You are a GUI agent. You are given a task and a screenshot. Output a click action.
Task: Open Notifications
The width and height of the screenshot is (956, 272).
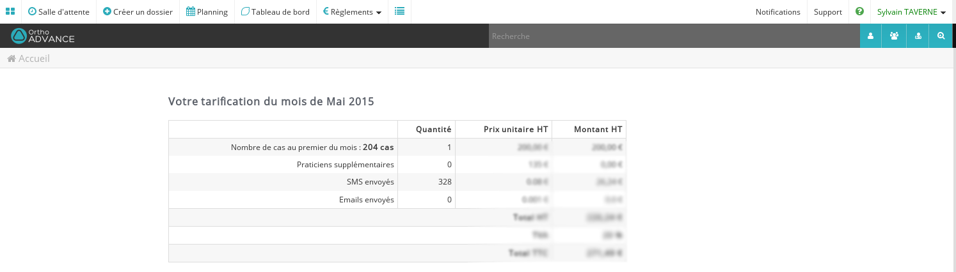tap(777, 11)
